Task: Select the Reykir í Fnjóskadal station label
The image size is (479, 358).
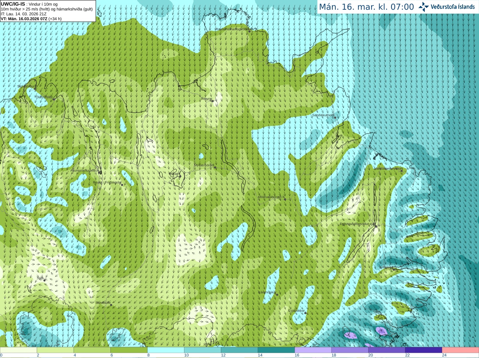Action: 107,183
